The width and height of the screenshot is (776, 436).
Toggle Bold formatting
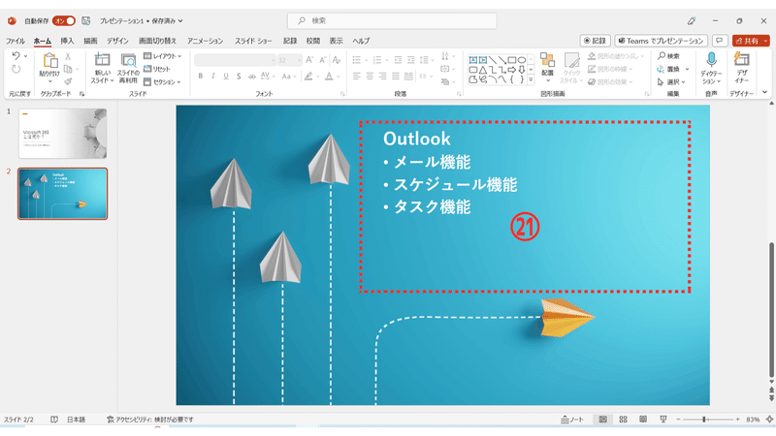201,77
